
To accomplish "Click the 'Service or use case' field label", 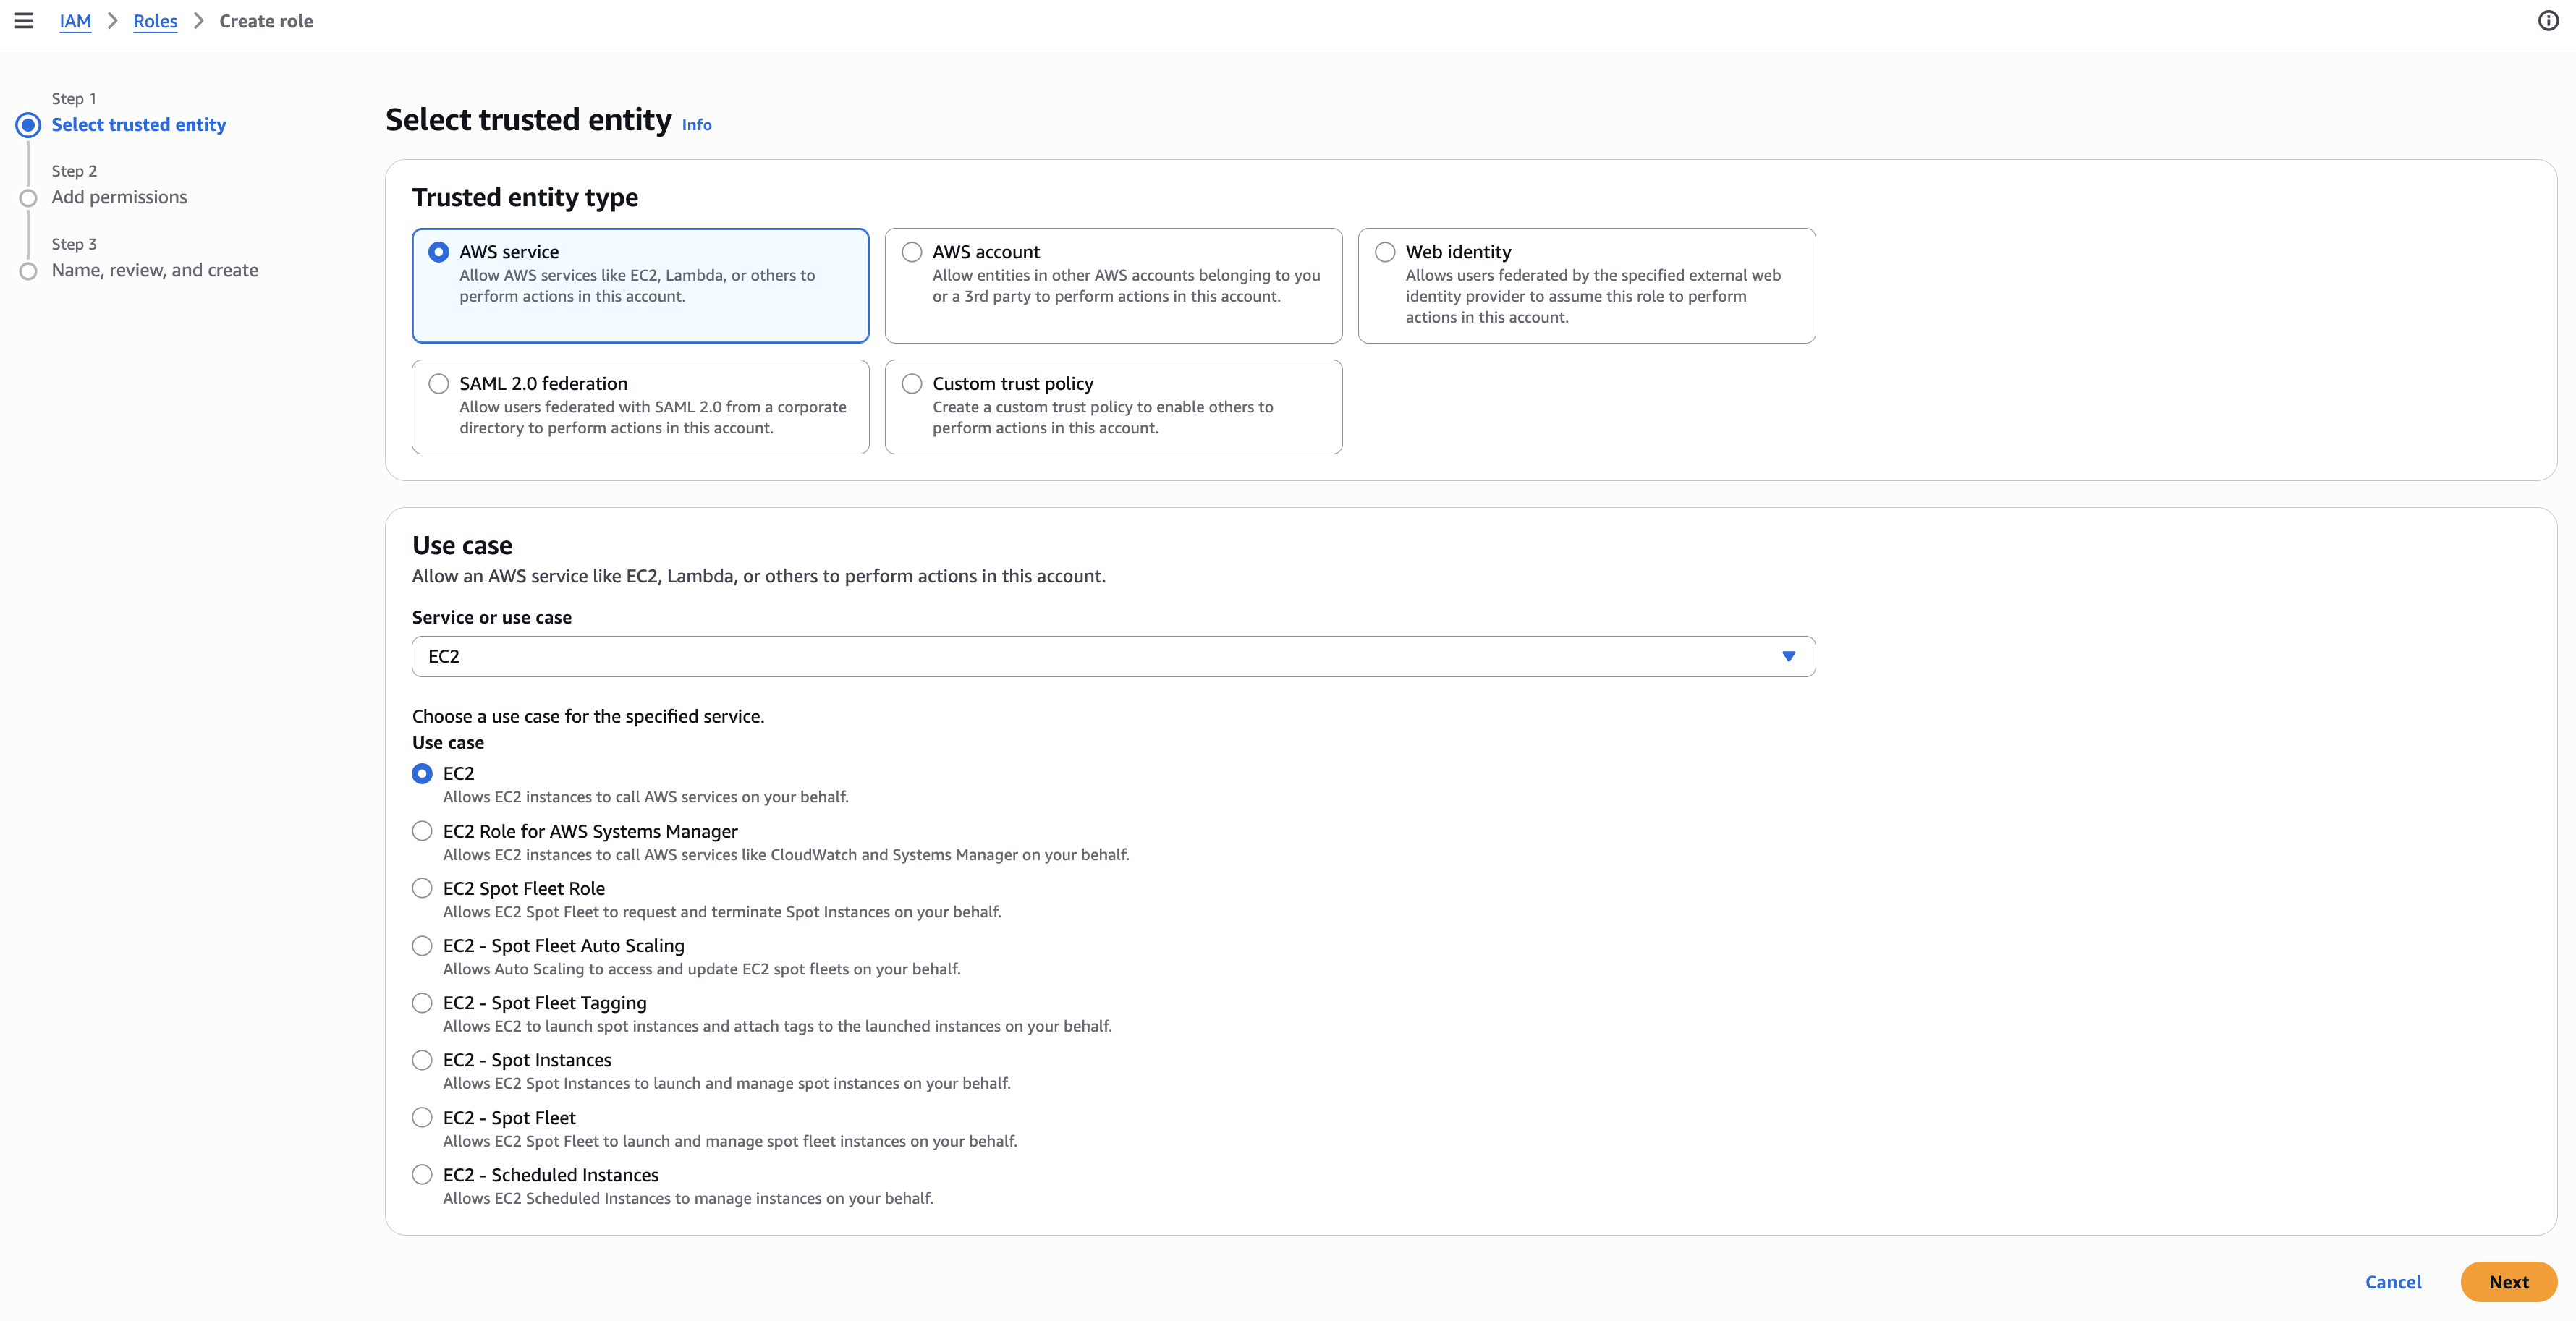I will 492,617.
